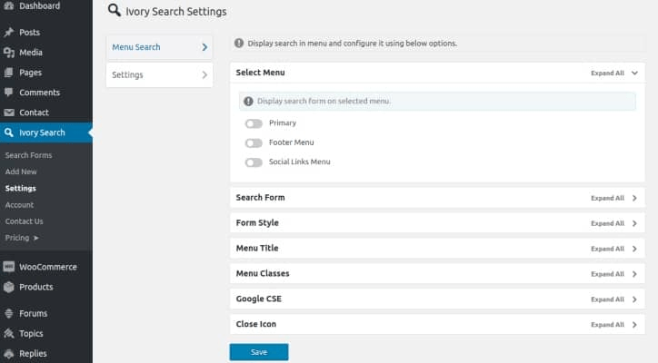Open the Settings tab in the left panel
The image size is (658, 363).
pos(159,75)
